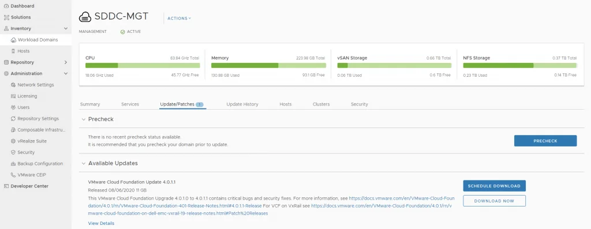Open the Hosts tab

tap(285, 104)
